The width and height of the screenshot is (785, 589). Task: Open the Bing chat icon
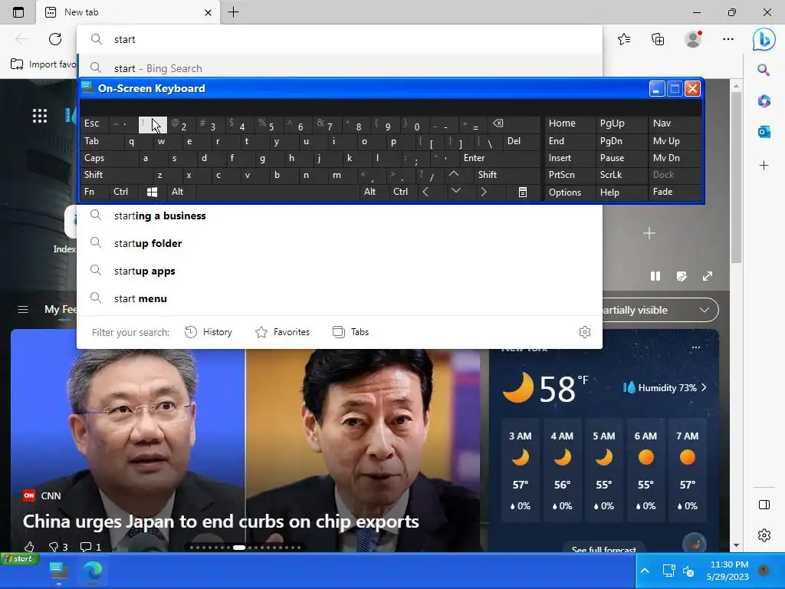[764, 40]
